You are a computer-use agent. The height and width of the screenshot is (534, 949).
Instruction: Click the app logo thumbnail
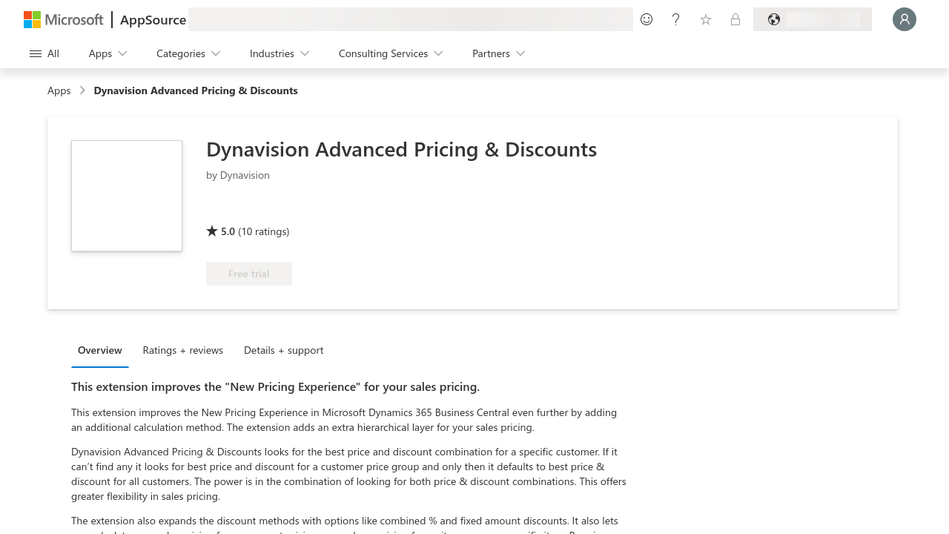[x=127, y=196]
